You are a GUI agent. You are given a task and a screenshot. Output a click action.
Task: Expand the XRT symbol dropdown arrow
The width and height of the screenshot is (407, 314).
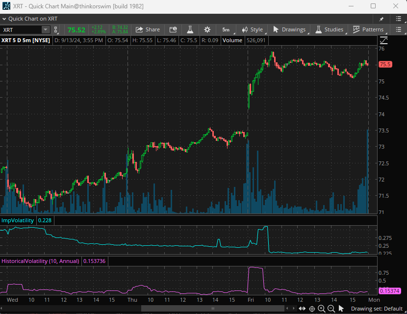46,29
